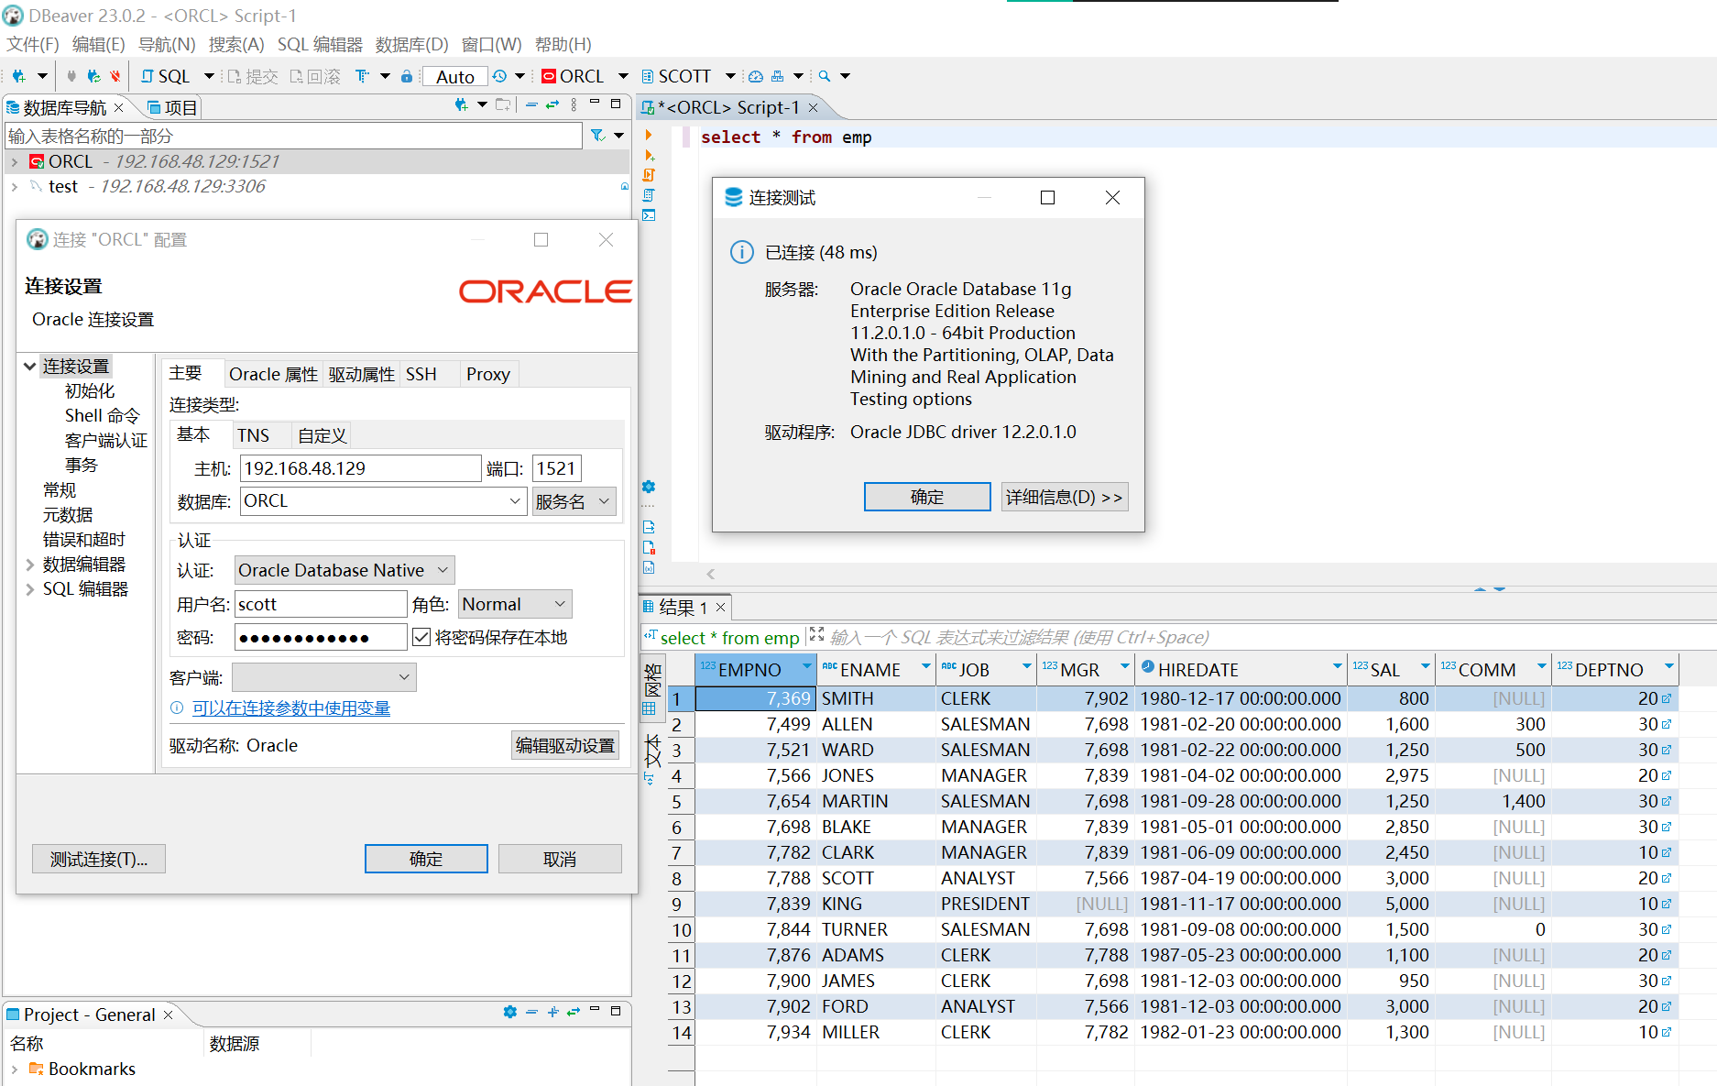Click 确定 in ORCL config dialog

[x=426, y=859]
